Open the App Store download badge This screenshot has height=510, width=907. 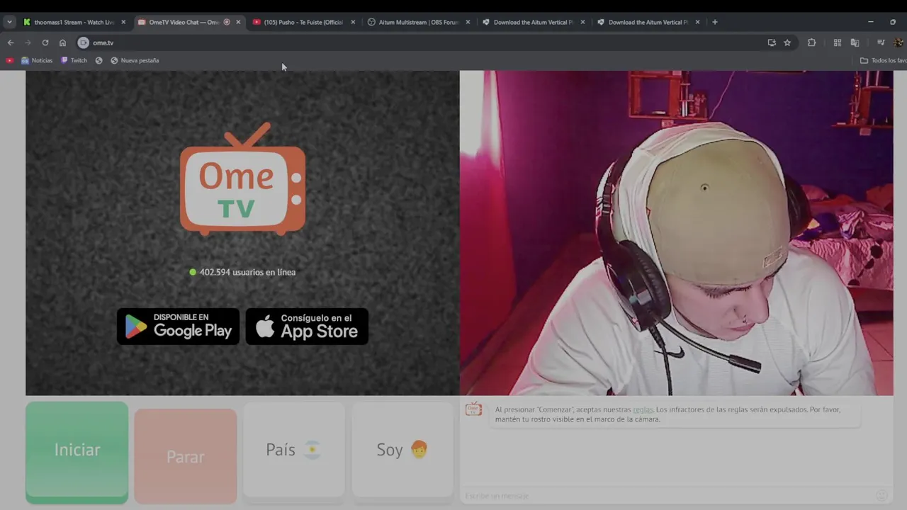pos(307,326)
